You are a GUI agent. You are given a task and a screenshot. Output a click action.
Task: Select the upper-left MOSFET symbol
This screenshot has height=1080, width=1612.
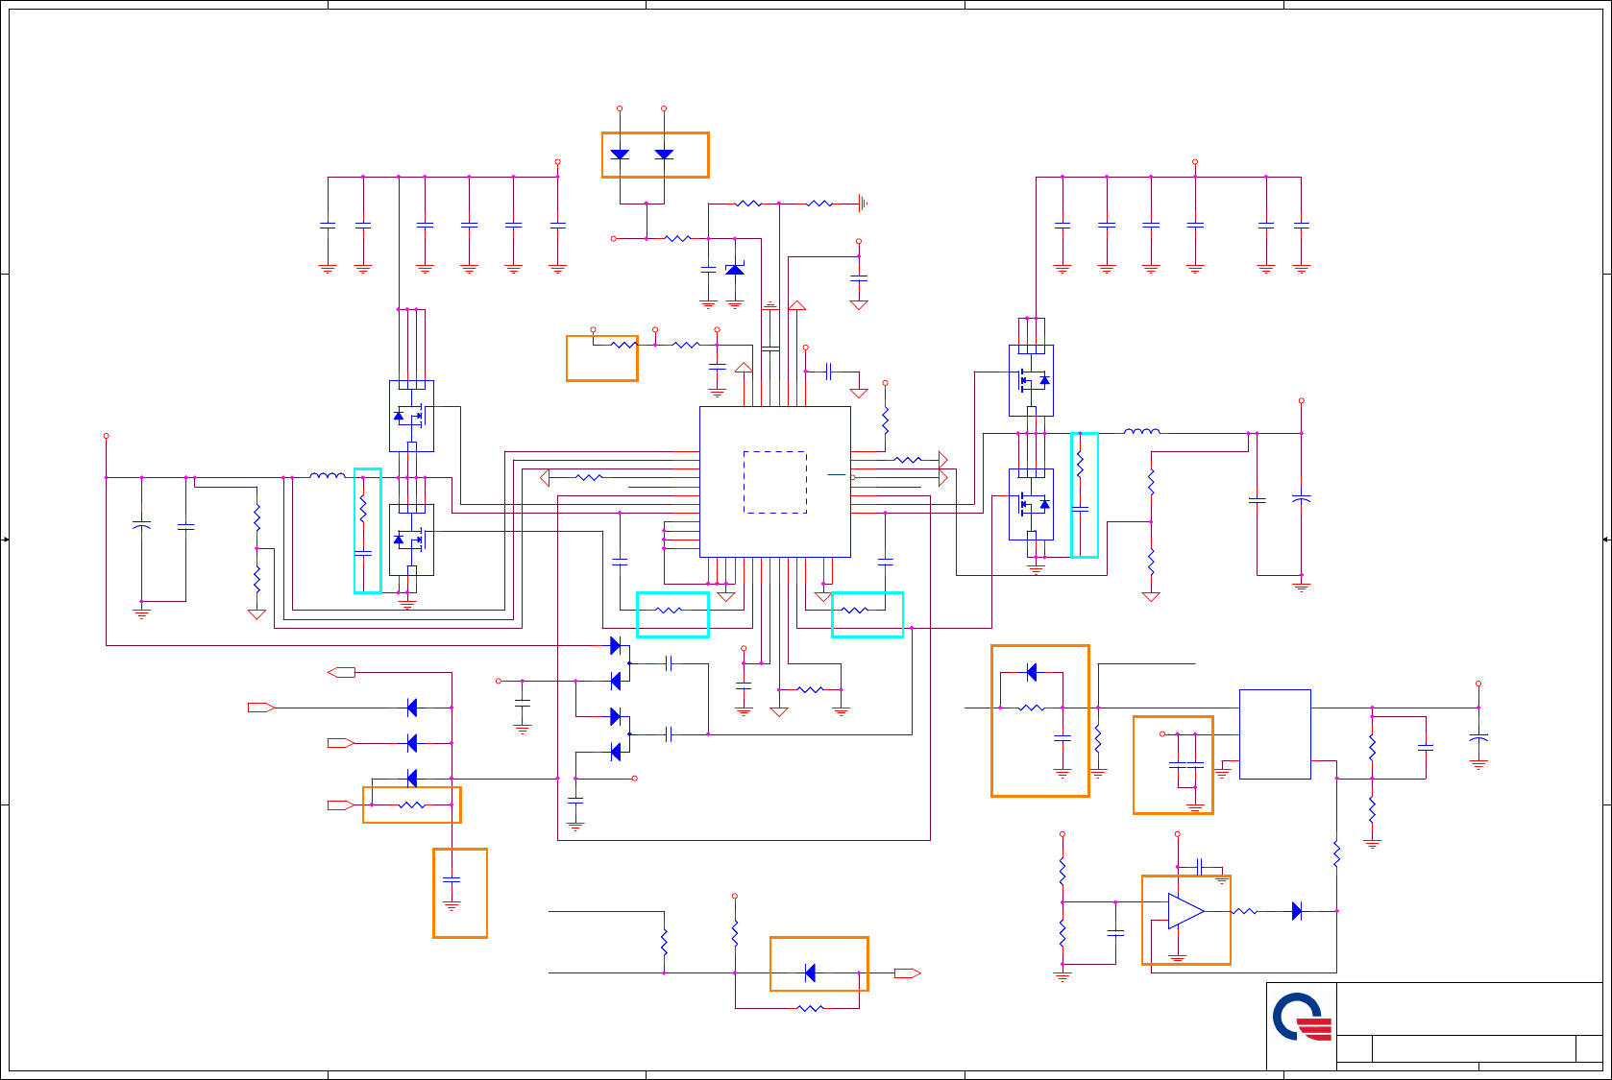tap(411, 416)
